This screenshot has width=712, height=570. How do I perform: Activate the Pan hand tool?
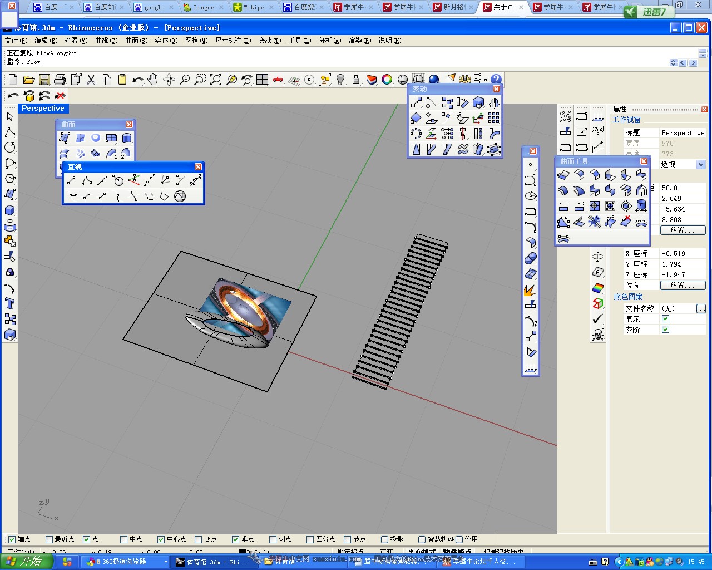[x=154, y=80]
